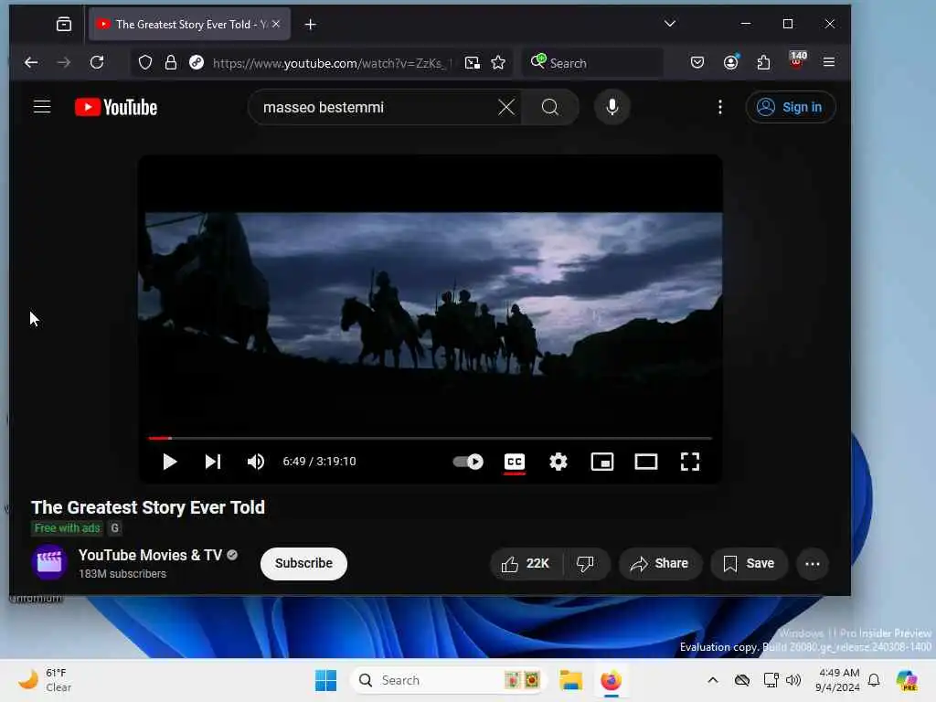Open the YouTube guide hamburger menu
The width and height of the screenshot is (936, 702).
(42, 107)
